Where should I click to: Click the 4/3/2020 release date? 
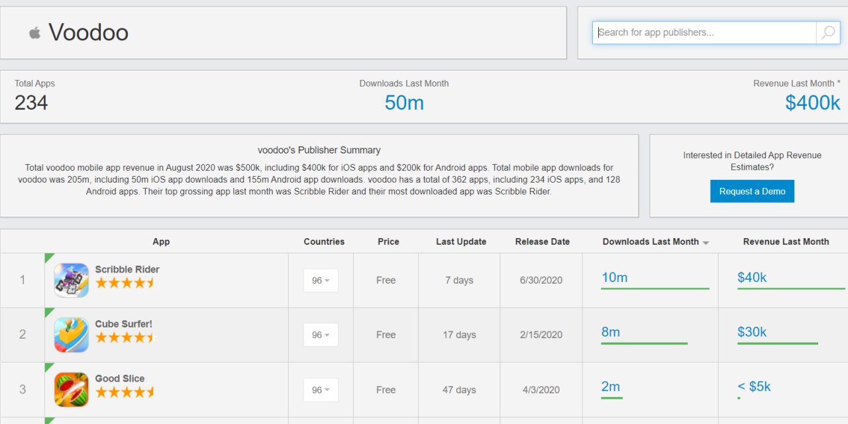pyautogui.click(x=541, y=390)
